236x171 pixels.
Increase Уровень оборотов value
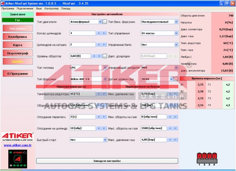pos(99,56)
